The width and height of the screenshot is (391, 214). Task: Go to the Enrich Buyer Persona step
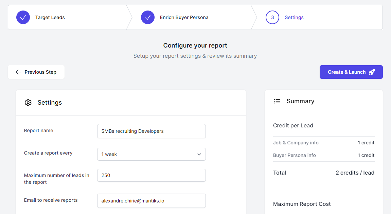(x=184, y=17)
